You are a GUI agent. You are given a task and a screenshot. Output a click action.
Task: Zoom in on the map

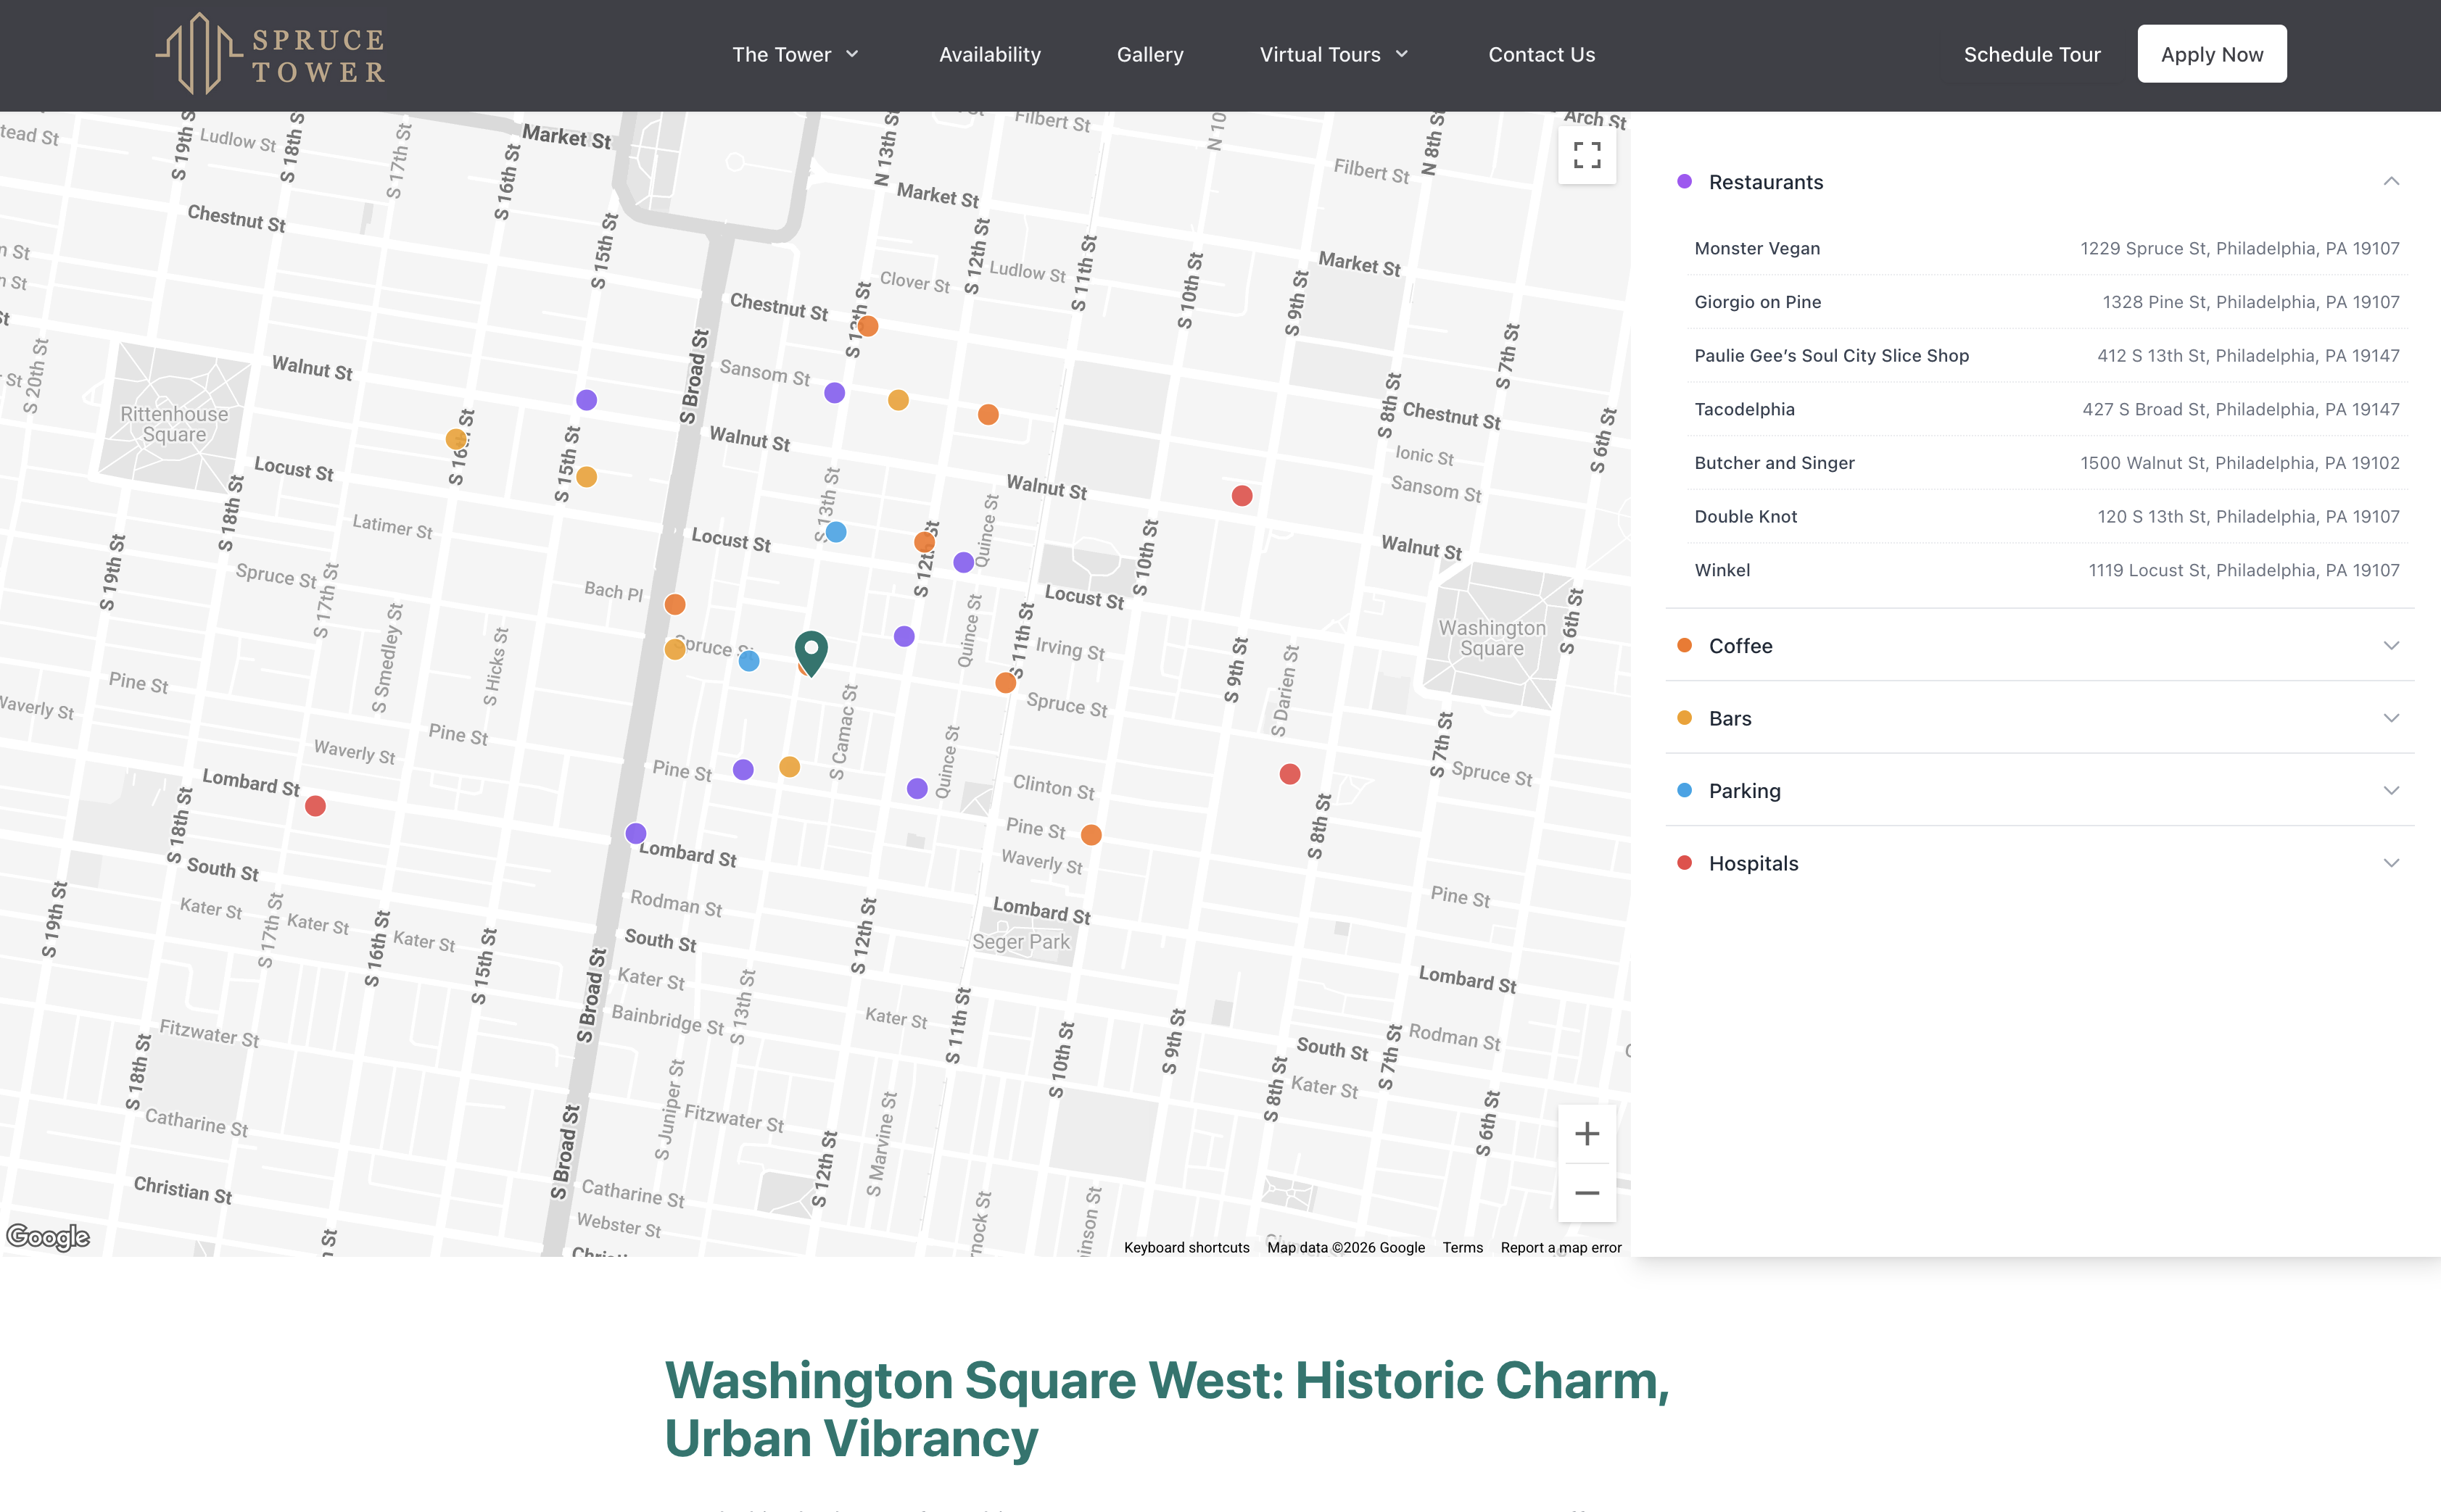coord(1587,1133)
